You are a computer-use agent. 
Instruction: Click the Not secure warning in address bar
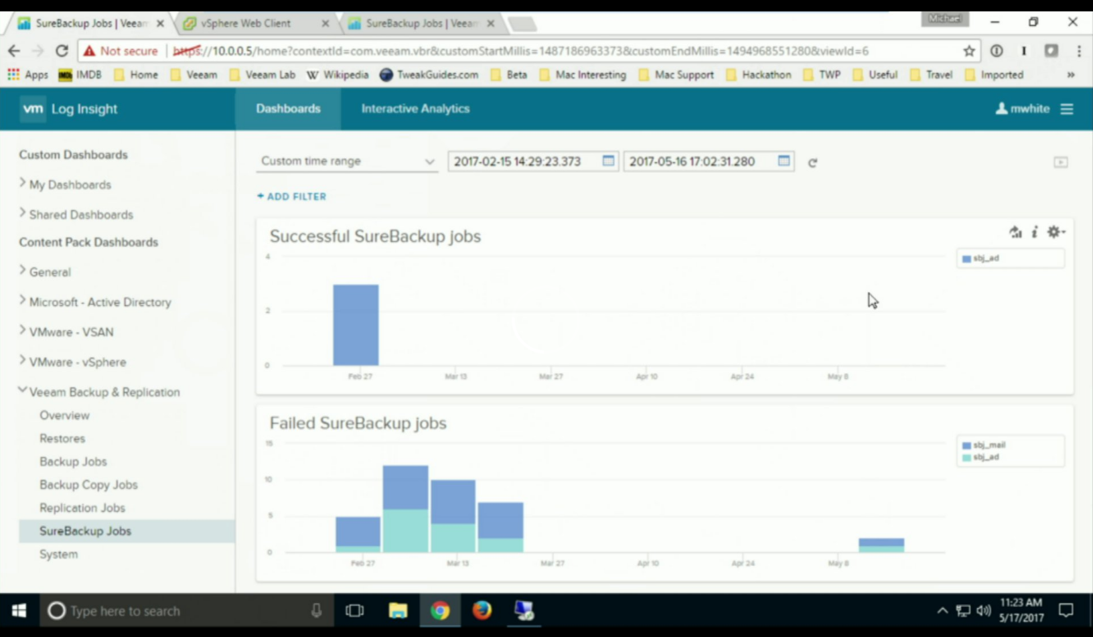121,51
